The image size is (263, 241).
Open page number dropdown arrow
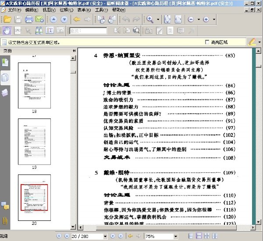click(105, 236)
